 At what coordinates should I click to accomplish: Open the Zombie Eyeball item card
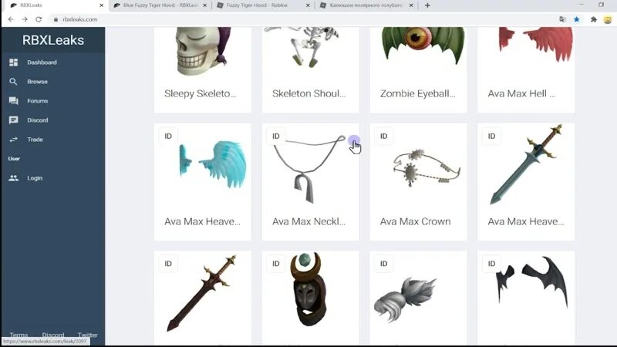[x=418, y=70]
